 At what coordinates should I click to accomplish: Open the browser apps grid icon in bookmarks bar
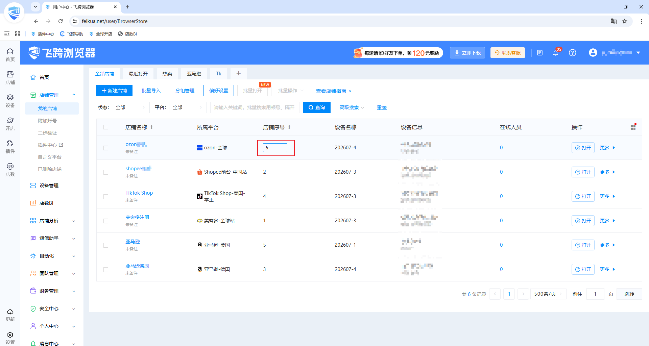(18, 34)
